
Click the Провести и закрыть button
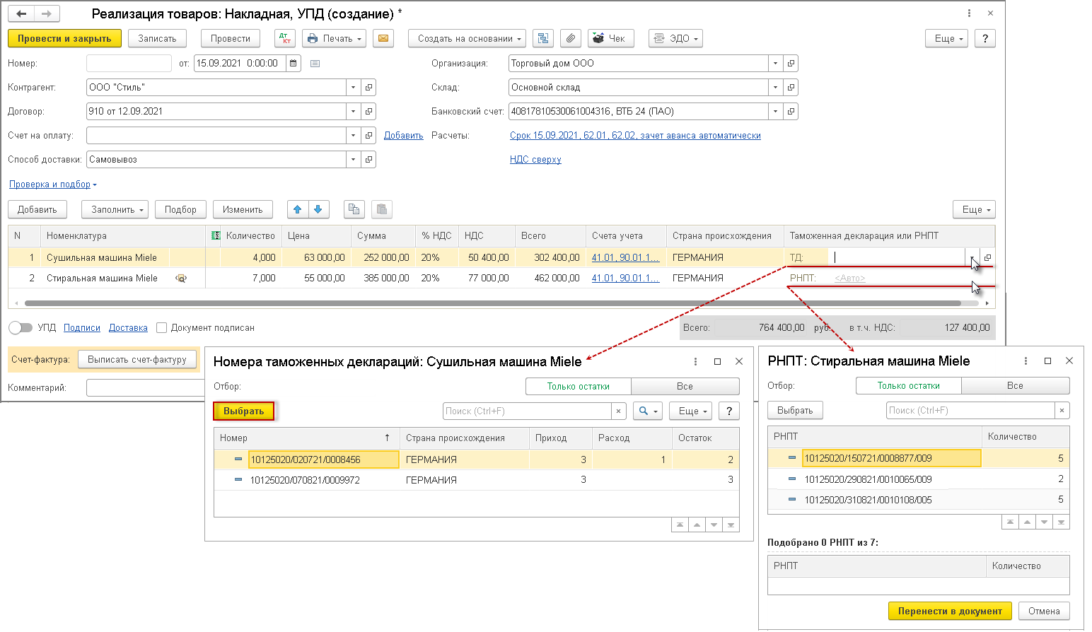[x=64, y=38]
